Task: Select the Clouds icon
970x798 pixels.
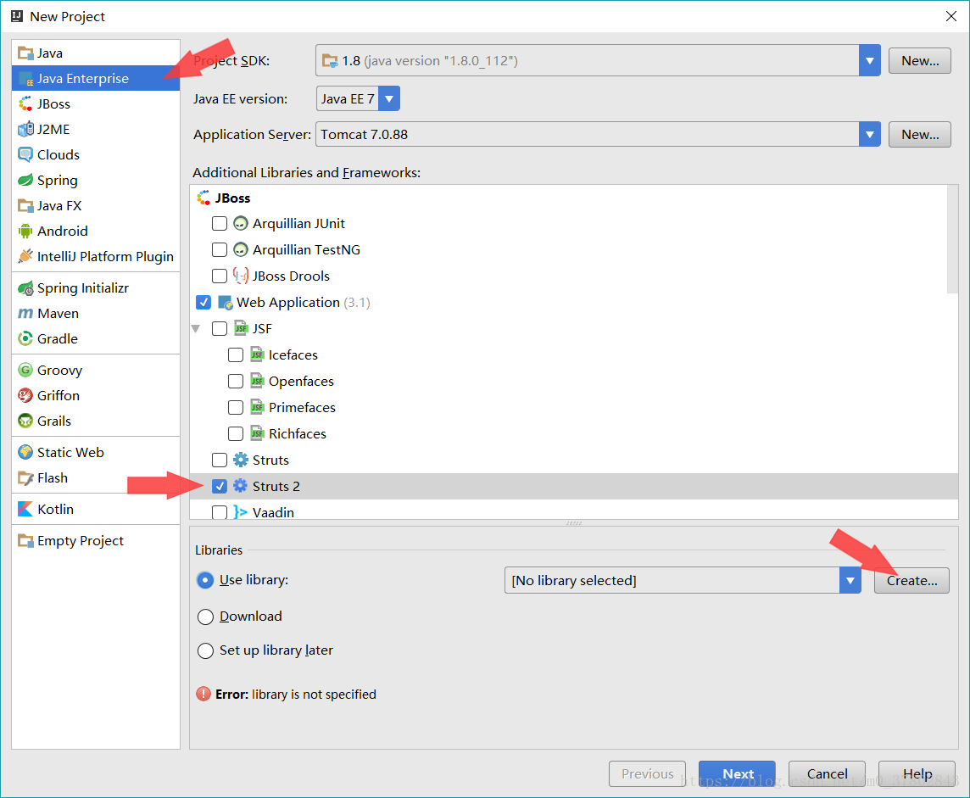Action: [25, 154]
